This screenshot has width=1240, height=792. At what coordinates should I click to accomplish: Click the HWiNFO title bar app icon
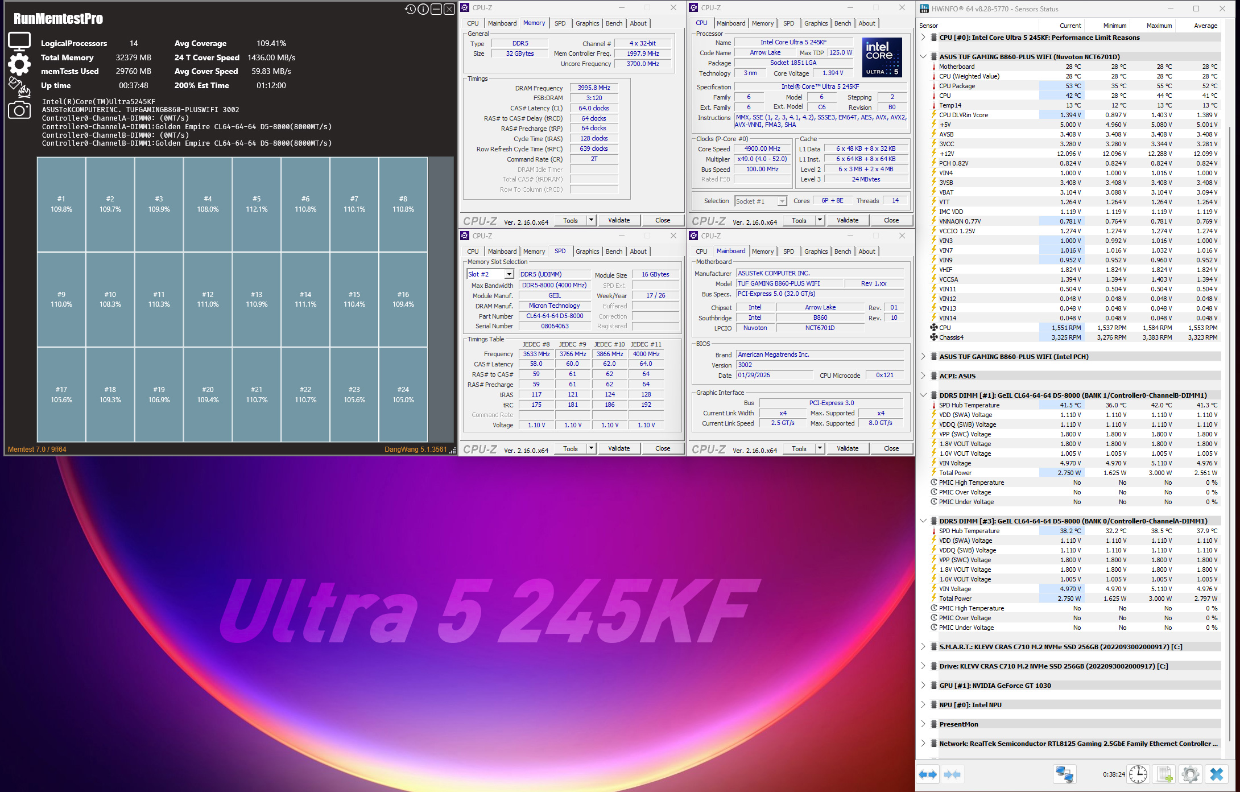point(924,9)
